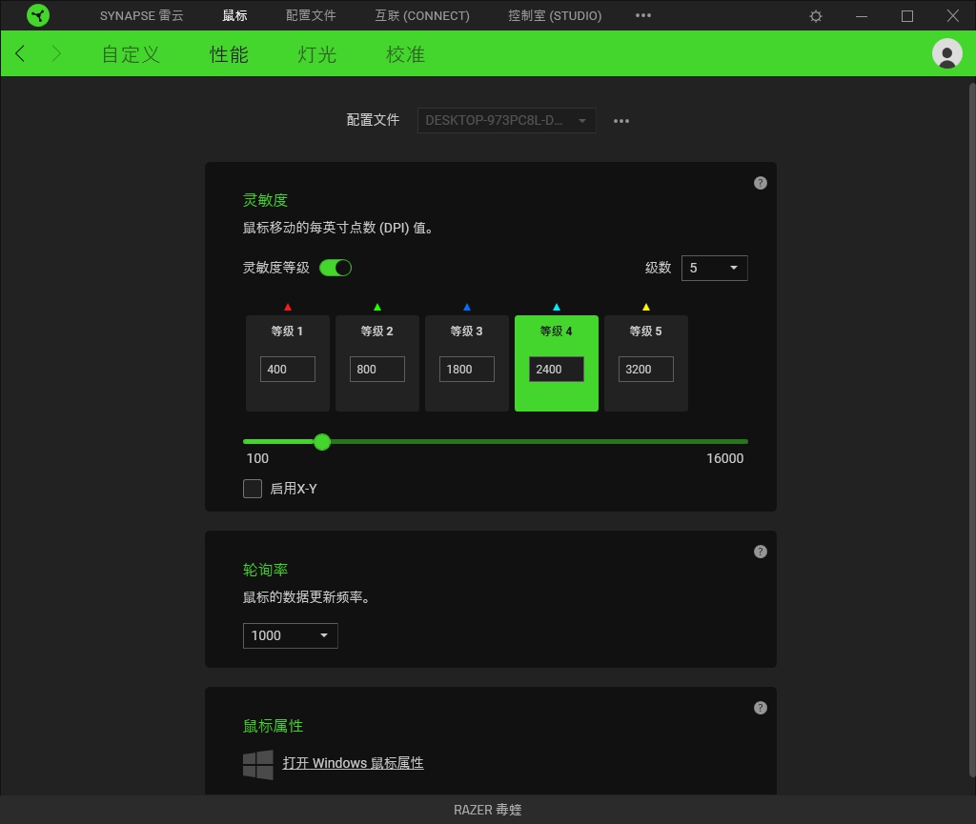The width and height of the screenshot is (976, 824).
Task: Open the 配置文件 profile dropdown
Action: (x=506, y=121)
